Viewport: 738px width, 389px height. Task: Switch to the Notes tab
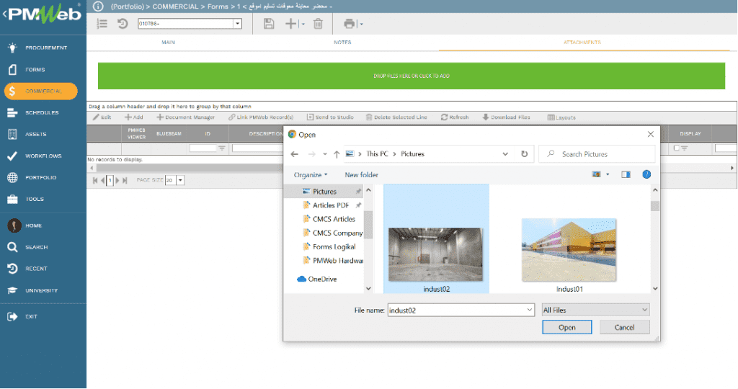tap(342, 43)
